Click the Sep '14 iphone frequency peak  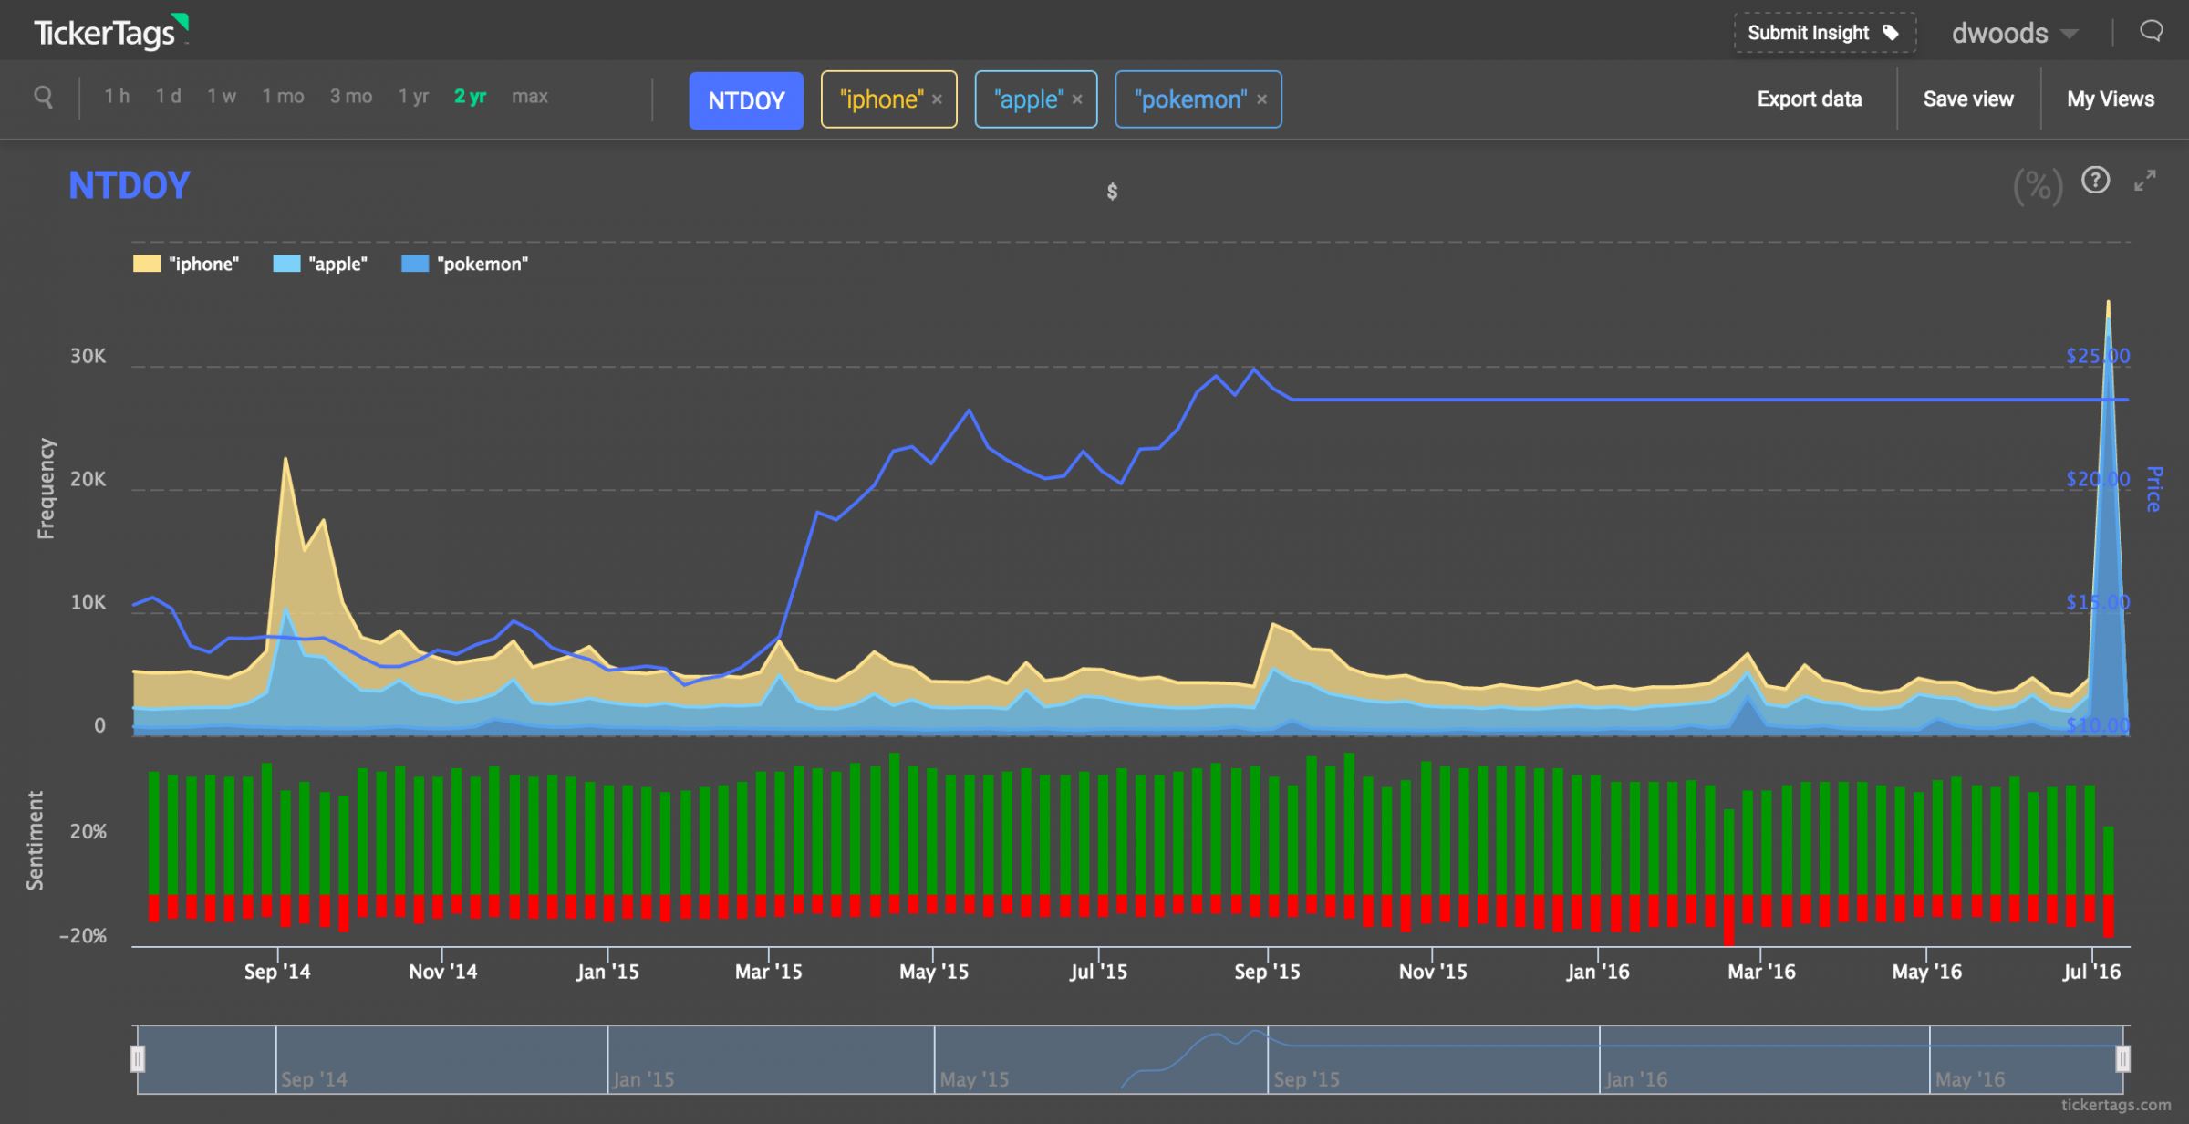pos(285,459)
